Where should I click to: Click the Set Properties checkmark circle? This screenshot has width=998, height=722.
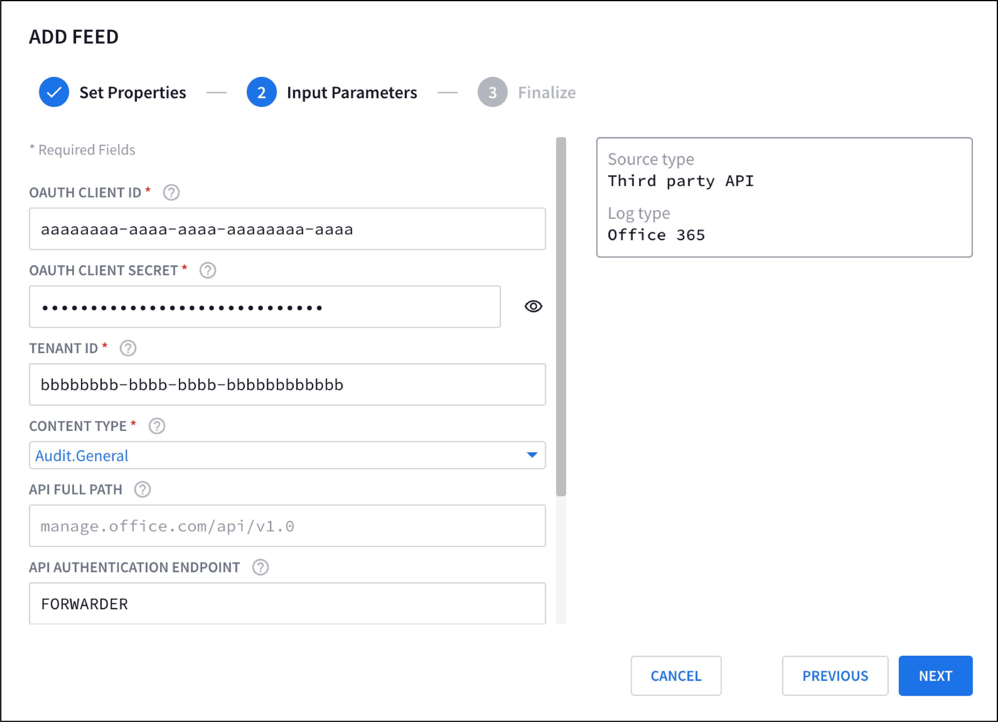[x=54, y=92]
